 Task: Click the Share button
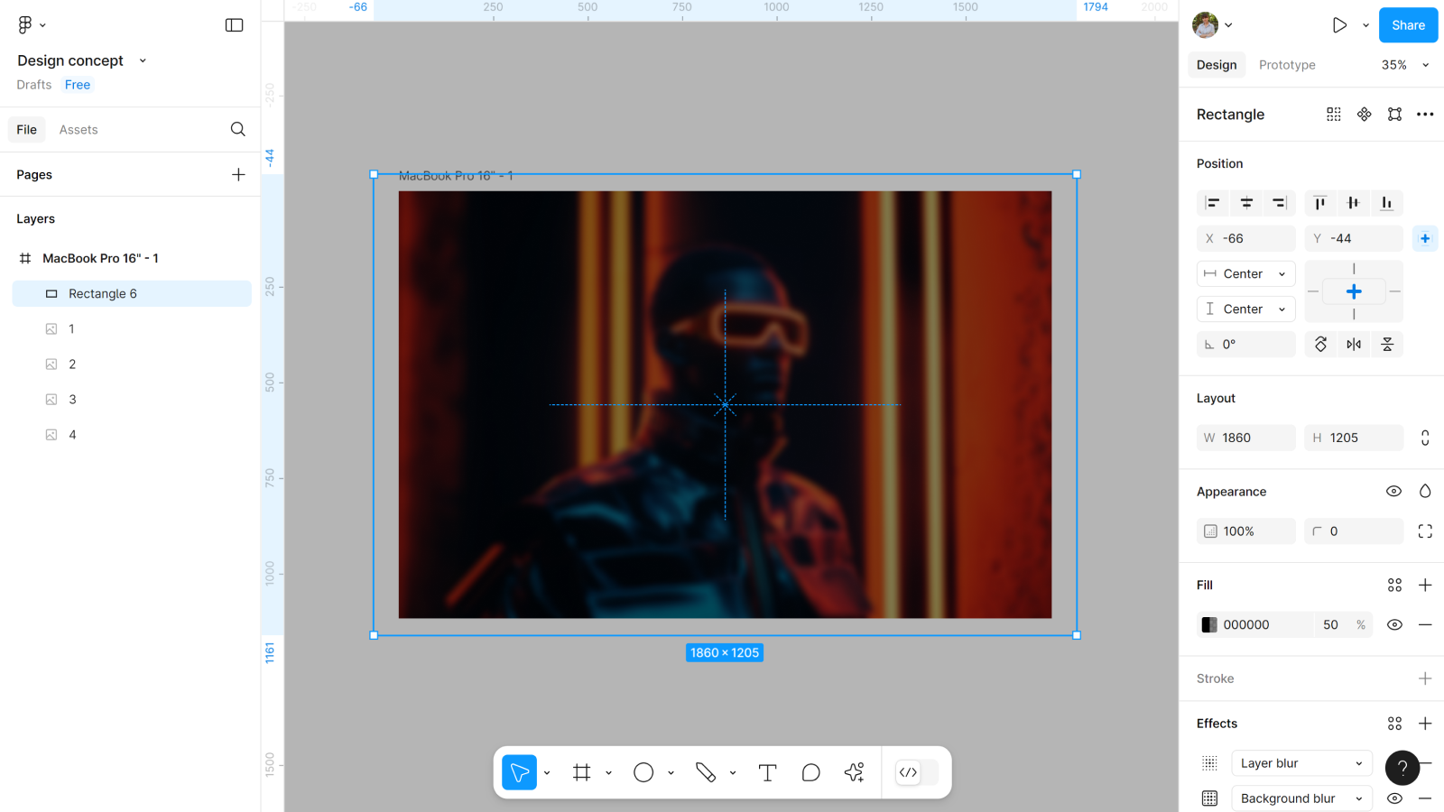coord(1408,25)
